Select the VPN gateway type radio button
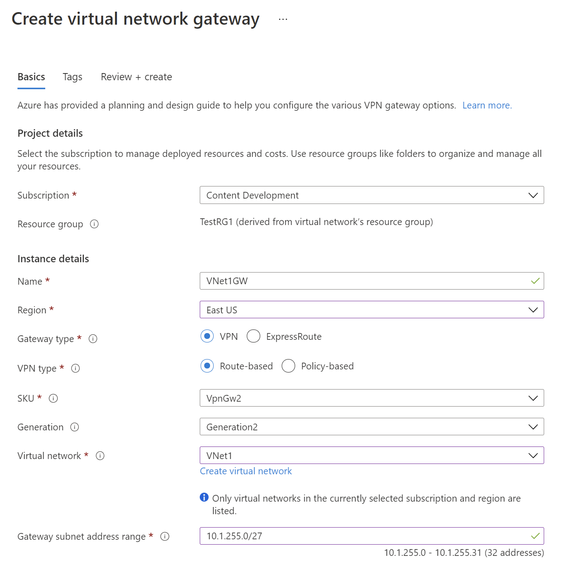 pos(207,336)
